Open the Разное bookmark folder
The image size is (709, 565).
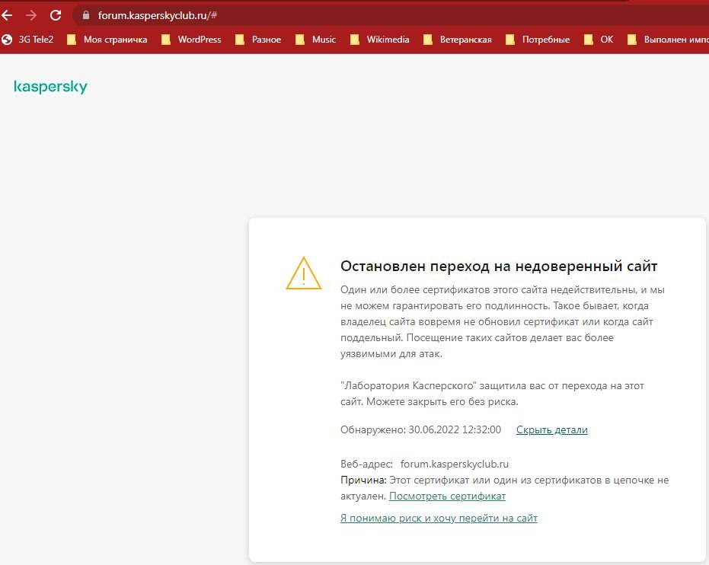tap(258, 40)
